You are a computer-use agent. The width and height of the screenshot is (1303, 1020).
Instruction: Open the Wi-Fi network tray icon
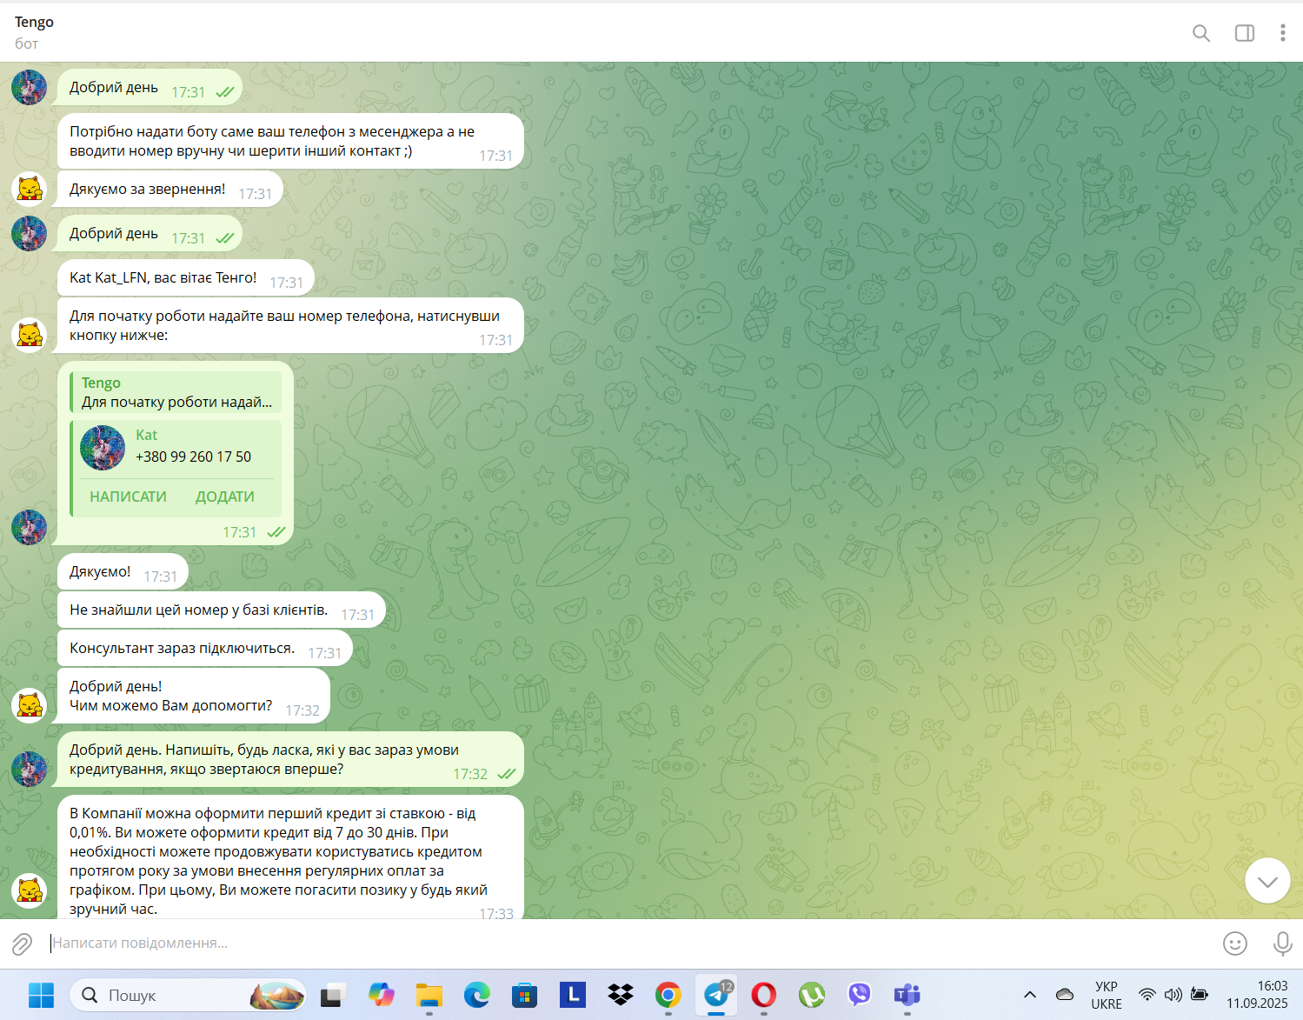(1147, 995)
